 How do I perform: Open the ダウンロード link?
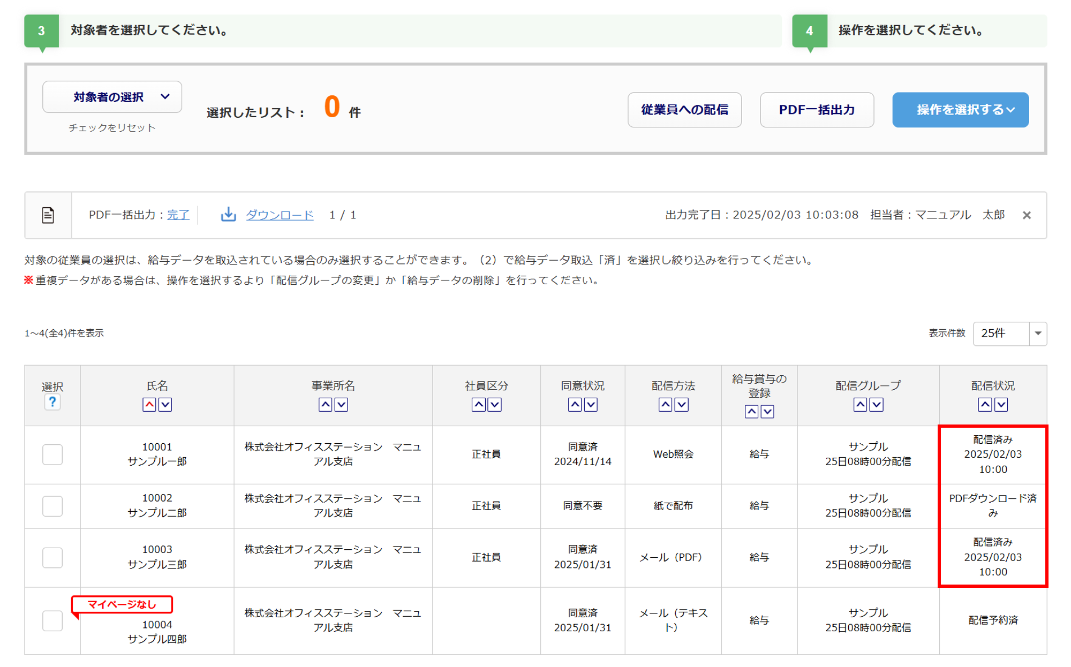coord(279,215)
